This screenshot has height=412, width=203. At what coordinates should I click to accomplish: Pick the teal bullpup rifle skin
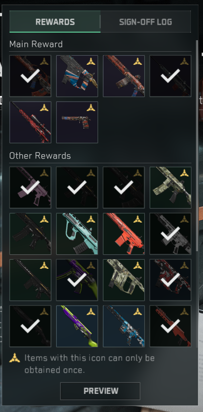coord(77,234)
